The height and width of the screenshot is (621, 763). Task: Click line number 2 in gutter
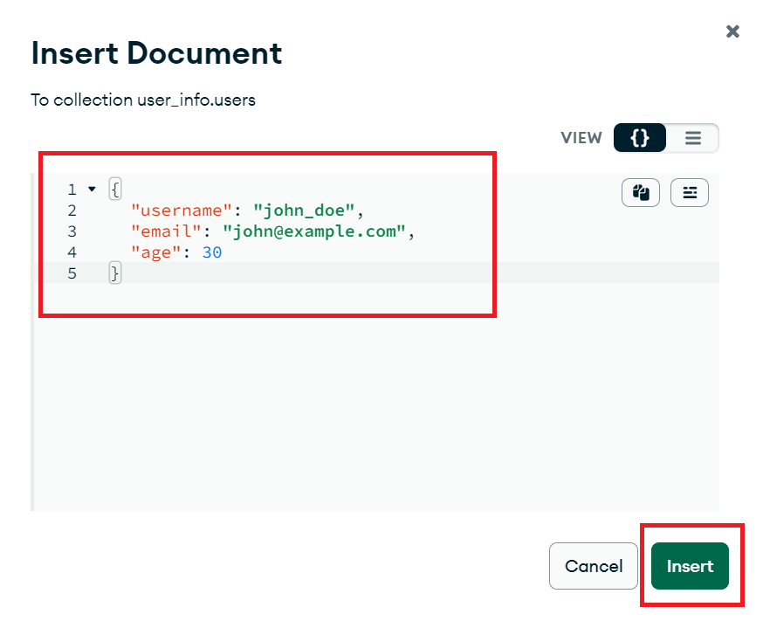[x=72, y=210]
